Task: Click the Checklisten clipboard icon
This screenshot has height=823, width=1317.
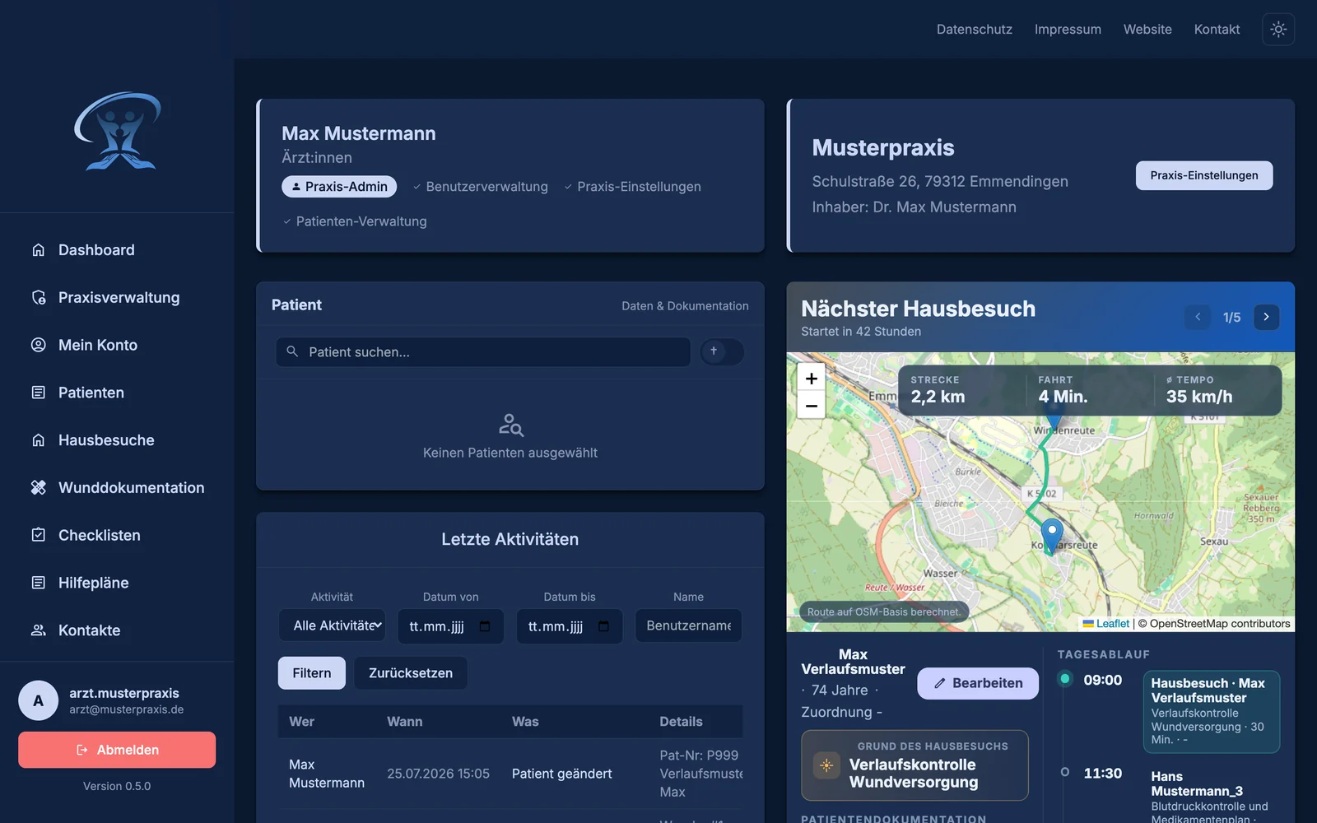Action: (x=38, y=535)
